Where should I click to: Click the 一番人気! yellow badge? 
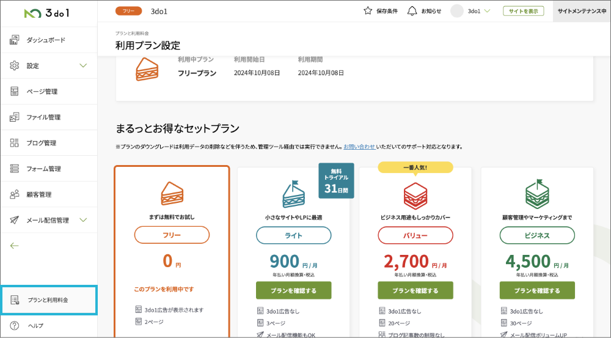415,167
